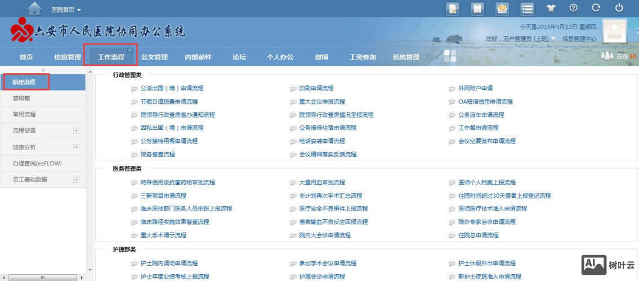Click speech bubble icon beside 特殊使用级抗菌药物审批流程
The image size is (639, 281).
click(135, 183)
